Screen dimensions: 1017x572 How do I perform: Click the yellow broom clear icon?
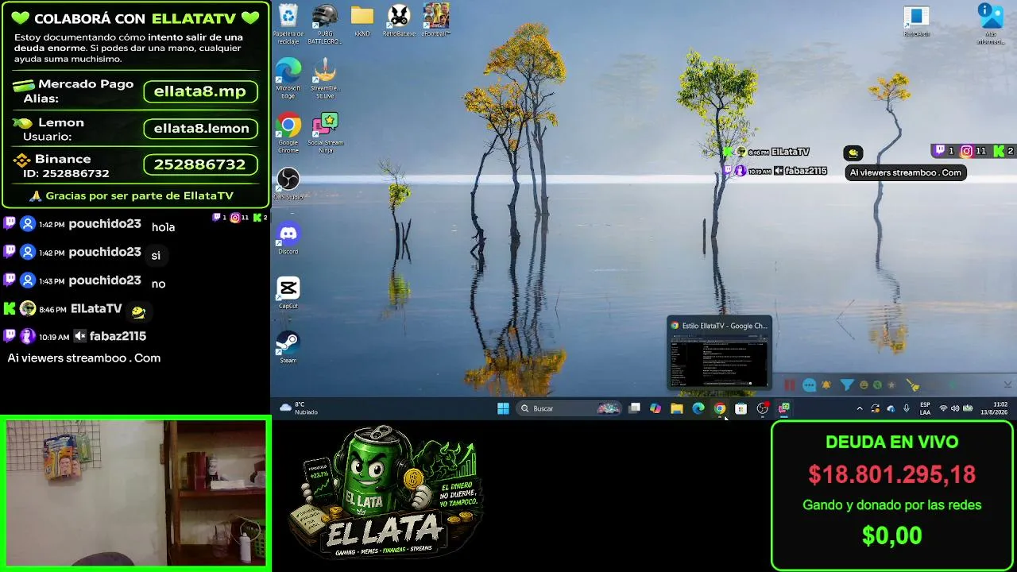point(913,385)
